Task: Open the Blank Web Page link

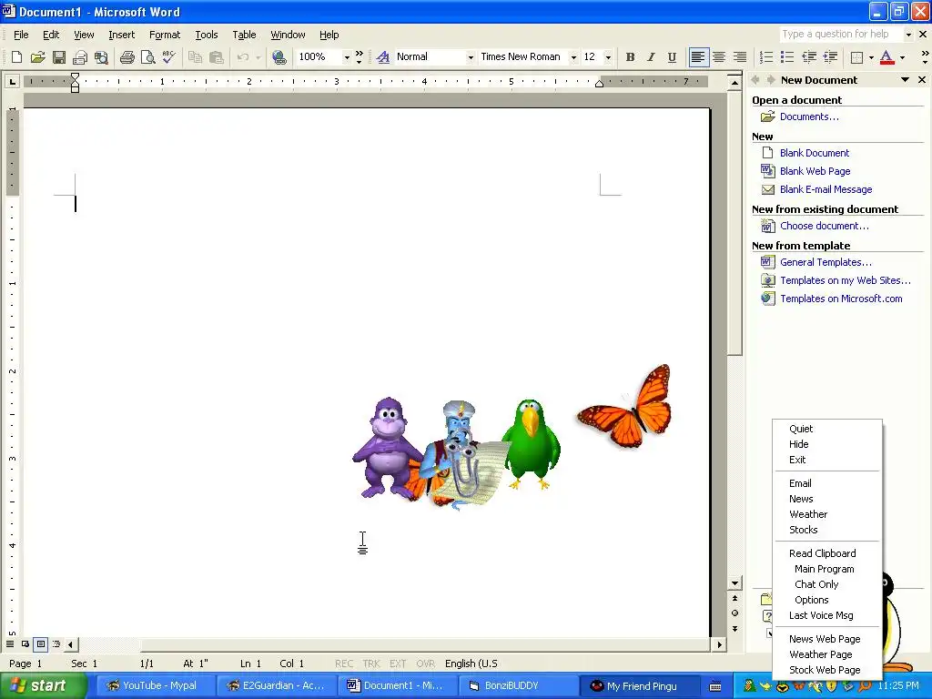Action: pos(815,171)
